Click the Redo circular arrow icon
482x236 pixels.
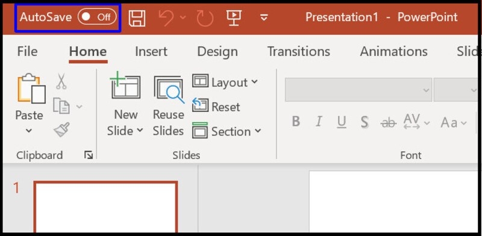(205, 18)
